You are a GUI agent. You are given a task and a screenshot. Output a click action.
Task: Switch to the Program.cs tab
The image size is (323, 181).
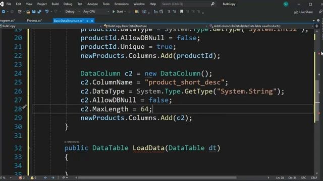point(8,21)
